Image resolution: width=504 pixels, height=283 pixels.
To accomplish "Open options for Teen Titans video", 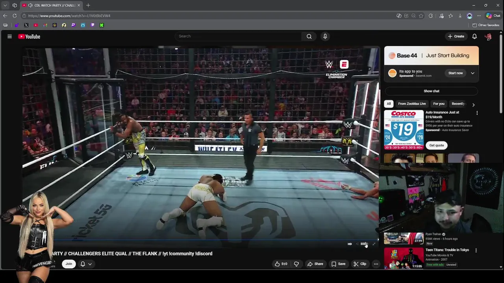I will 476,250.
